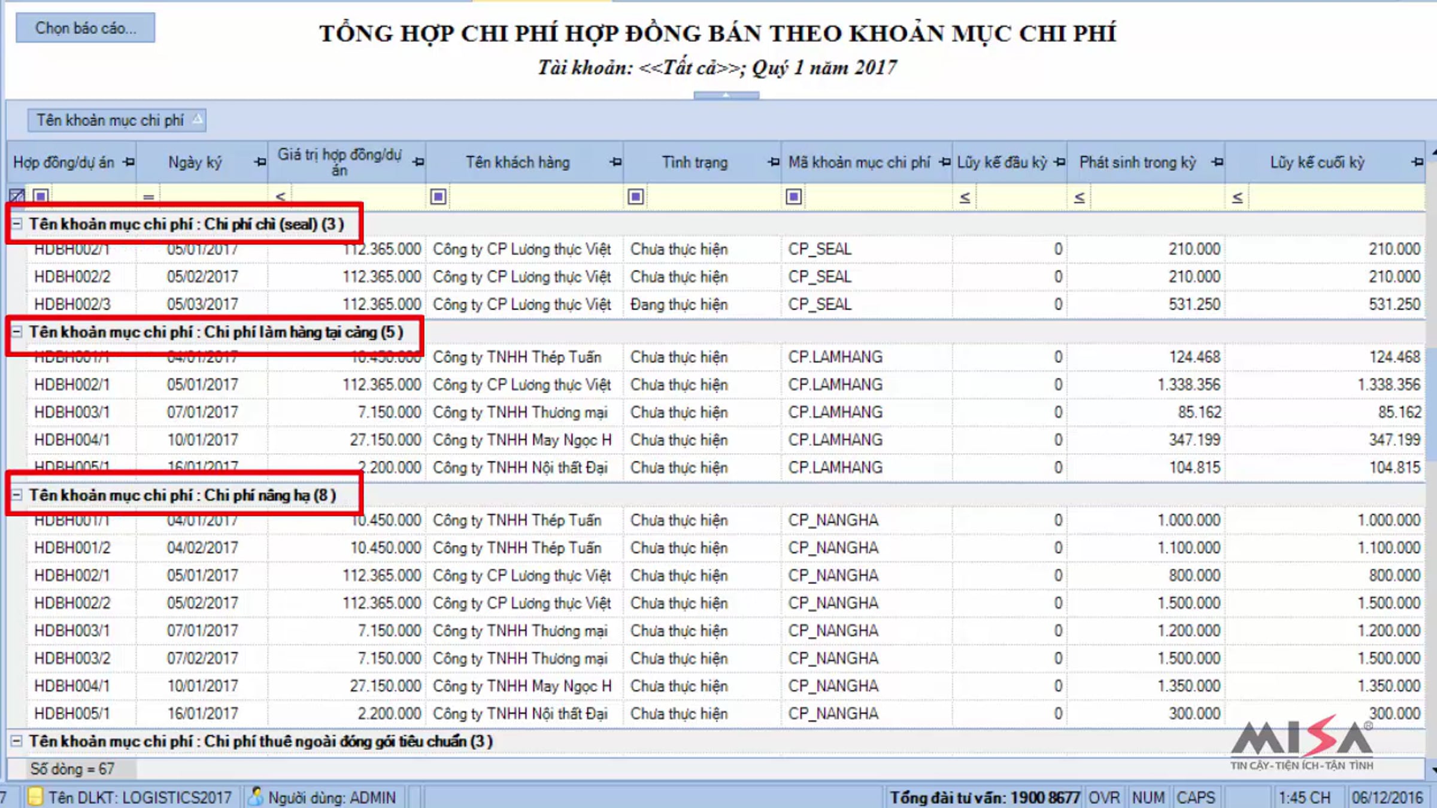Image resolution: width=1437 pixels, height=808 pixels.
Task: Select HDBH005/1 row with CP_NANGHA
Action: point(725,713)
